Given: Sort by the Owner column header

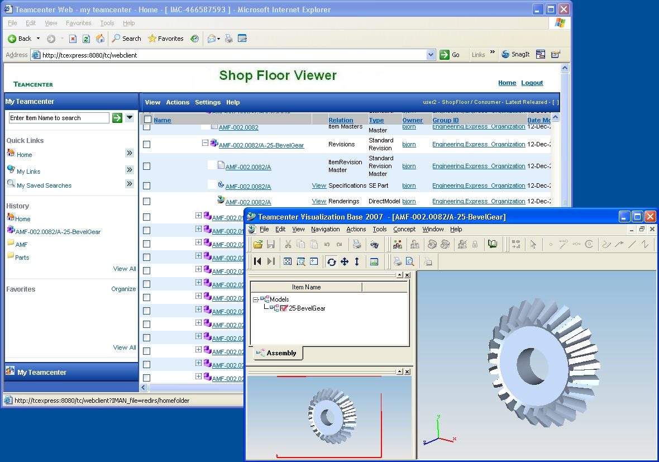Looking at the screenshot, I should pos(412,120).
